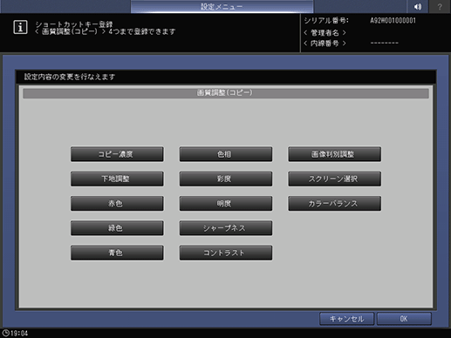Choose the カラーバランス button
This screenshot has height=338, width=451.
point(334,203)
